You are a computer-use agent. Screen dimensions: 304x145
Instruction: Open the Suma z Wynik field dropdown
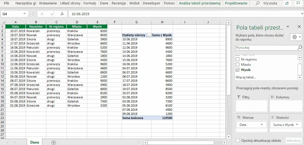297,125
